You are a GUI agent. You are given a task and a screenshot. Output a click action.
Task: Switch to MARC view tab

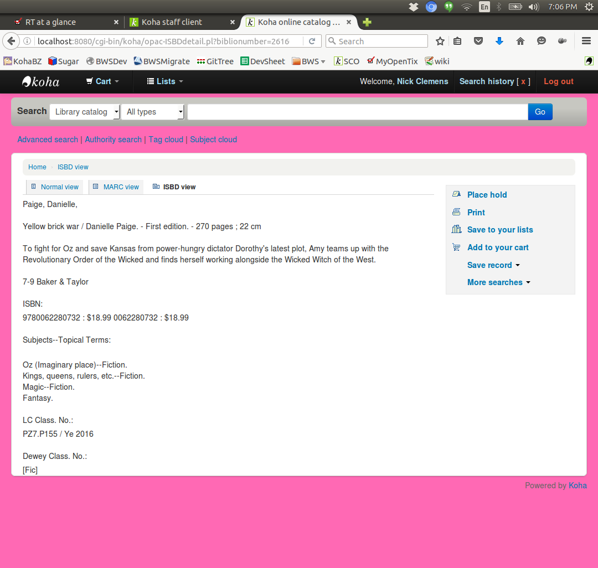tap(116, 187)
